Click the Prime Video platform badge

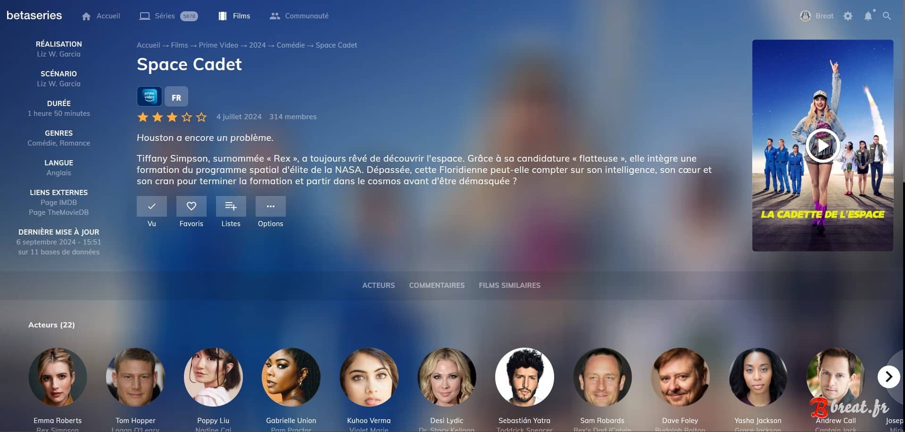point(149,96)
